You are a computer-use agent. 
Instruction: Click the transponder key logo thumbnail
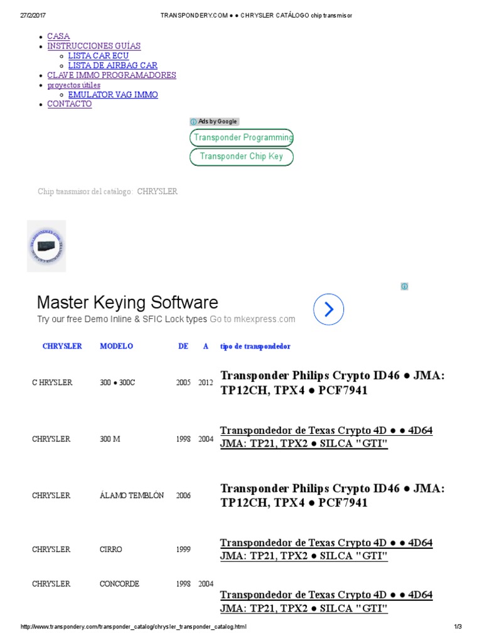pos(46,246)
